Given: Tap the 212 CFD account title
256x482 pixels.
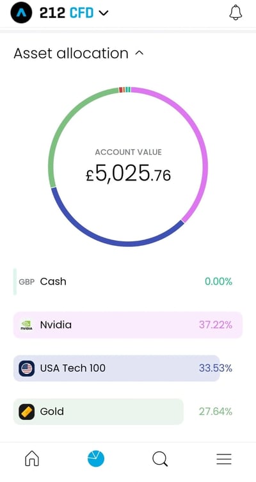Looking at the screenshot, I should (67, 13).
